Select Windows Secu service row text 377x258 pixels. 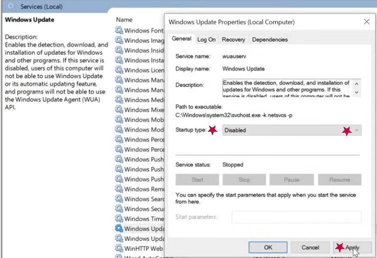pos(144,209)
